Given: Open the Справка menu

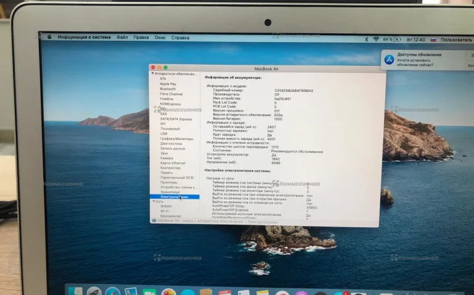Looking at the screenshot, I should click(x=180, y=38).
